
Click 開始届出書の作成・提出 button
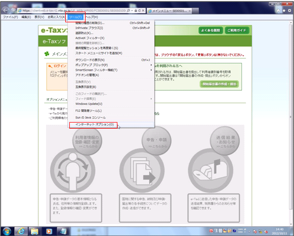pyautogui.click(x=219, y=84)
